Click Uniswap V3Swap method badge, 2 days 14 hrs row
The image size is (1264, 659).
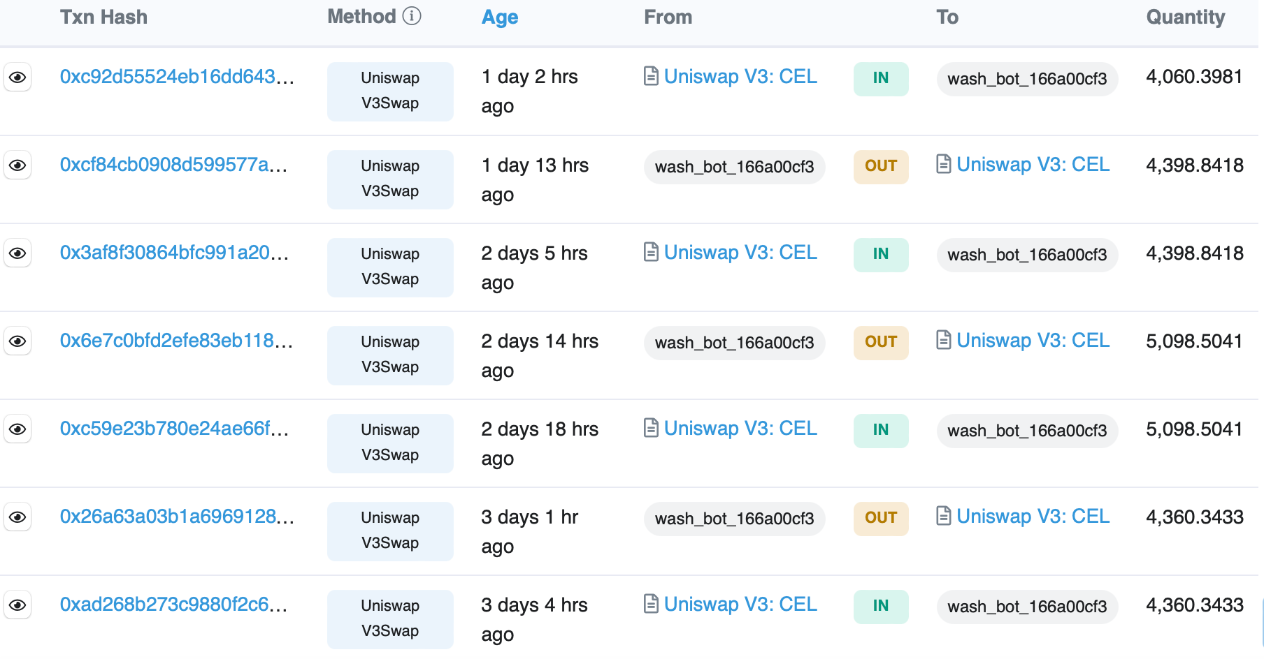coord(390,355)
